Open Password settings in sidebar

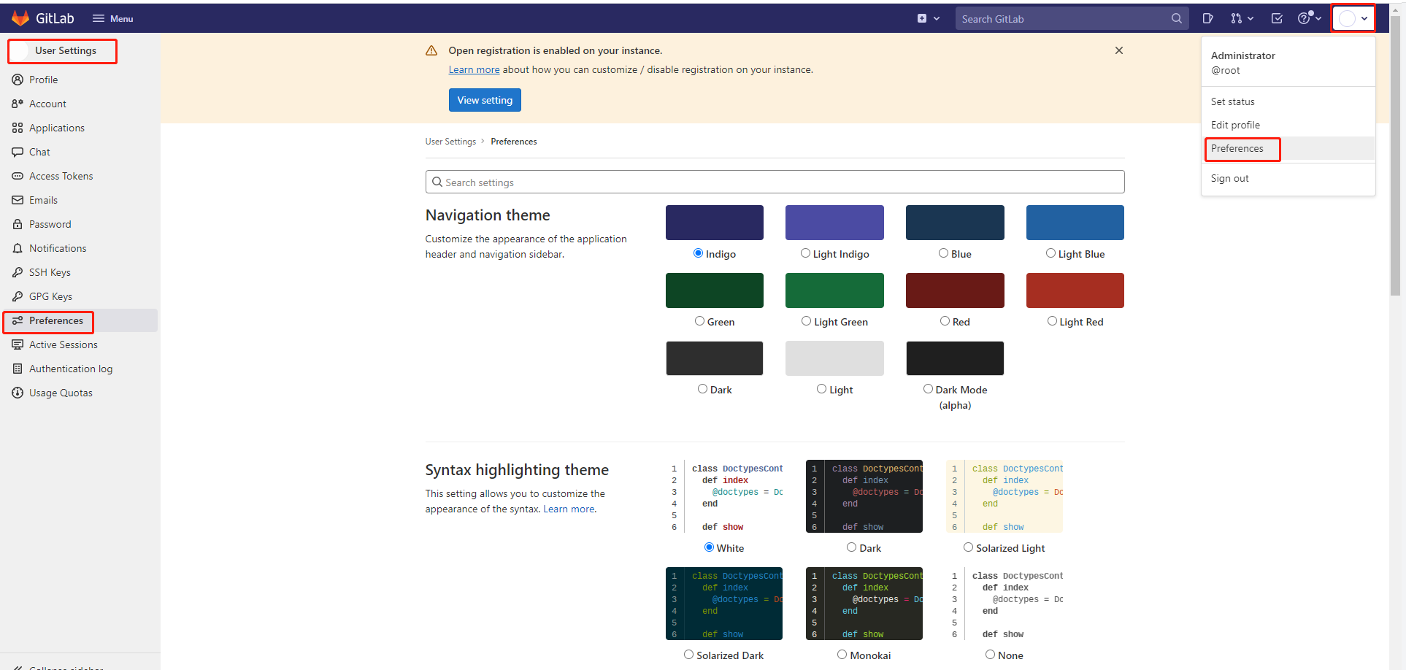click(x=50, y=224)
